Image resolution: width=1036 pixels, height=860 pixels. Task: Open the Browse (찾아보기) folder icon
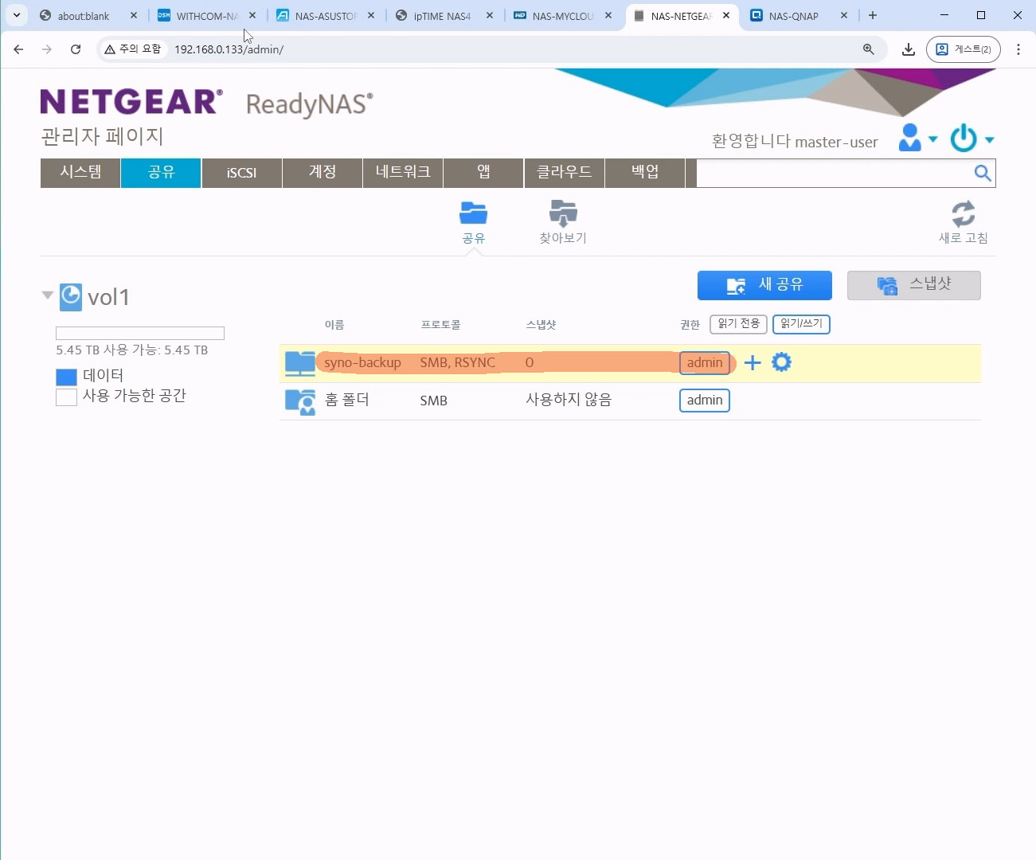[563, 213]
